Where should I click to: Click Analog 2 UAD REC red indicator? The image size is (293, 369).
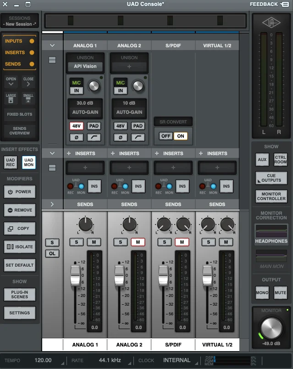point(114,186)
